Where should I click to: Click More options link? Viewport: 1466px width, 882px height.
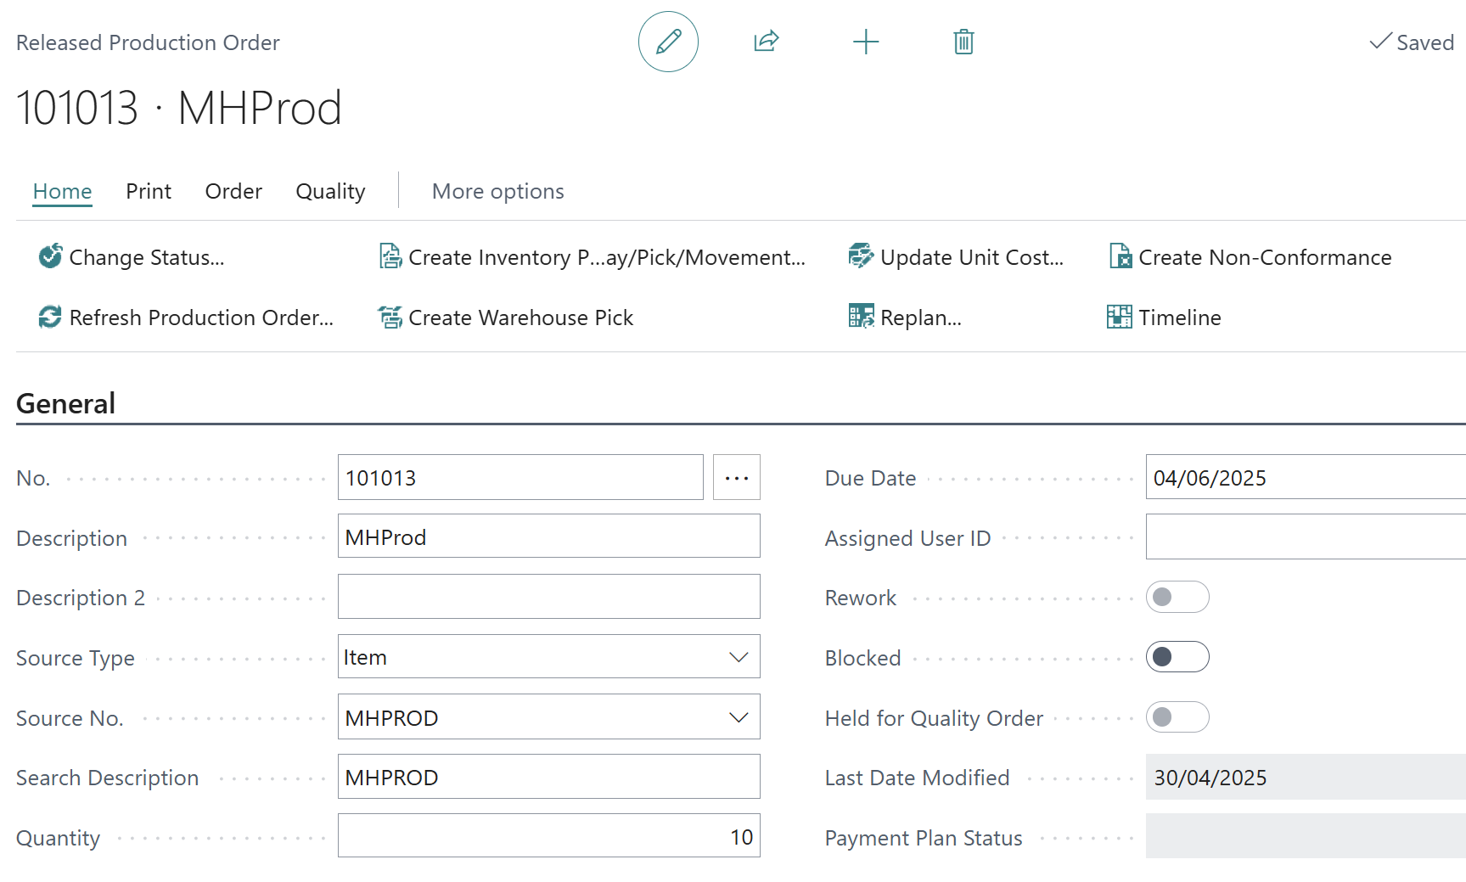tap(497, 192)
